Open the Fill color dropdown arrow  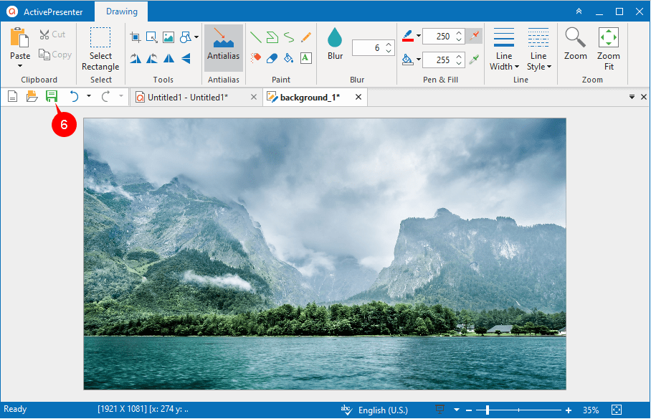(x=419, y=60)
